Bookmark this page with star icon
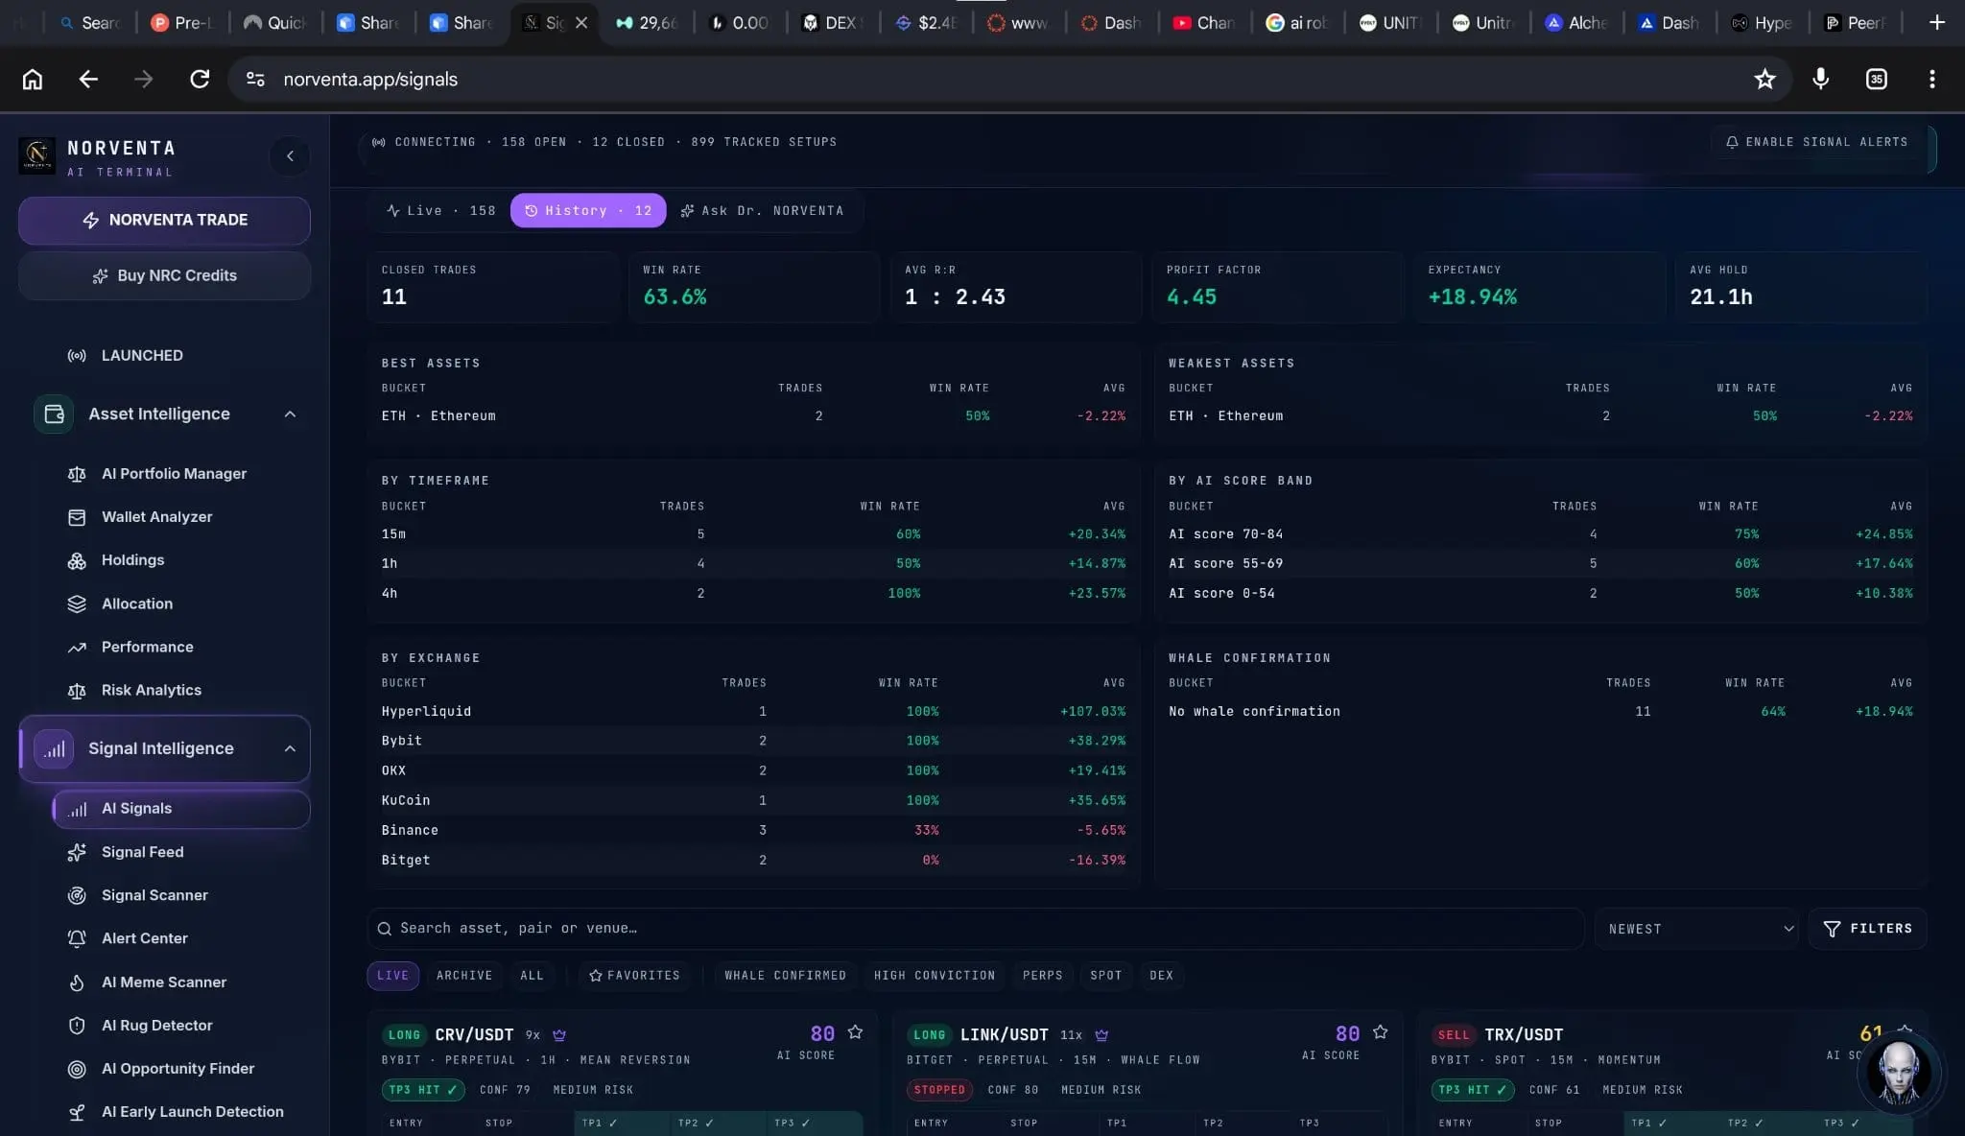Viewport: 1965px width, 1136px height. pos(1764,80)
